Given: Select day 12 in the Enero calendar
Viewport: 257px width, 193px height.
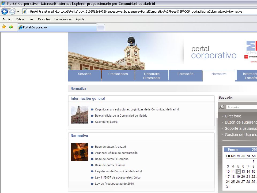Looking at the screenshot, I should click(238, 172).
